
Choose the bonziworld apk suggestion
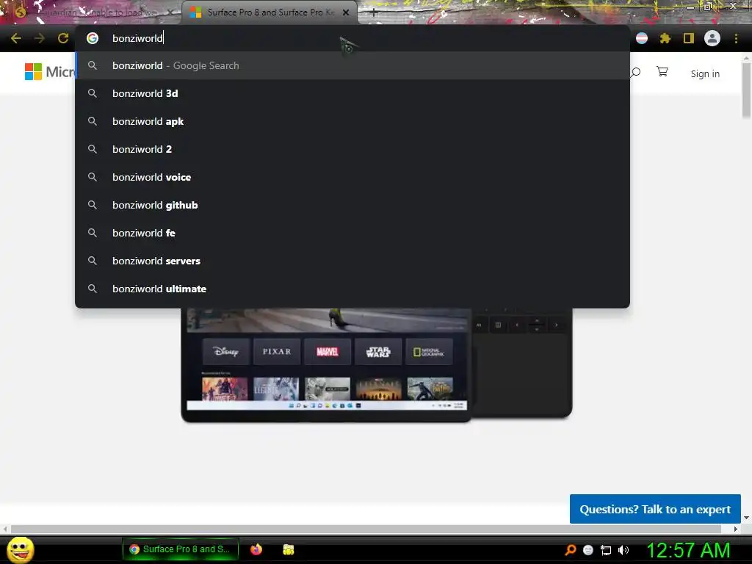pyautogui.click(x=352, y=121)
